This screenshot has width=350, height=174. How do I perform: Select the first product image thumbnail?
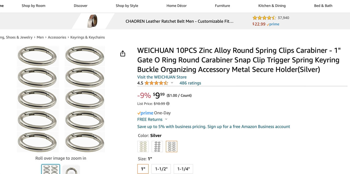51,169
